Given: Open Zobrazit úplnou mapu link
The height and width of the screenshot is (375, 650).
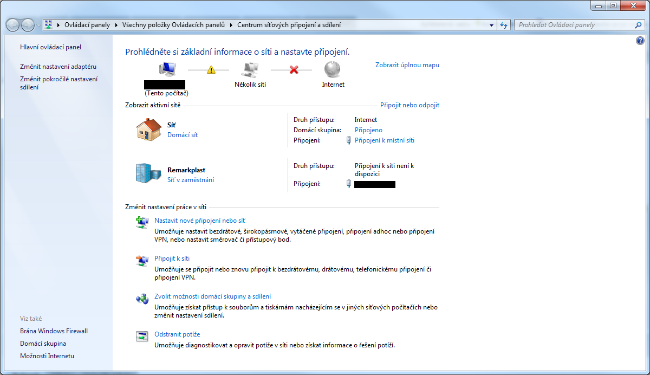Looking at the screenshot, I should click(407, 65).
